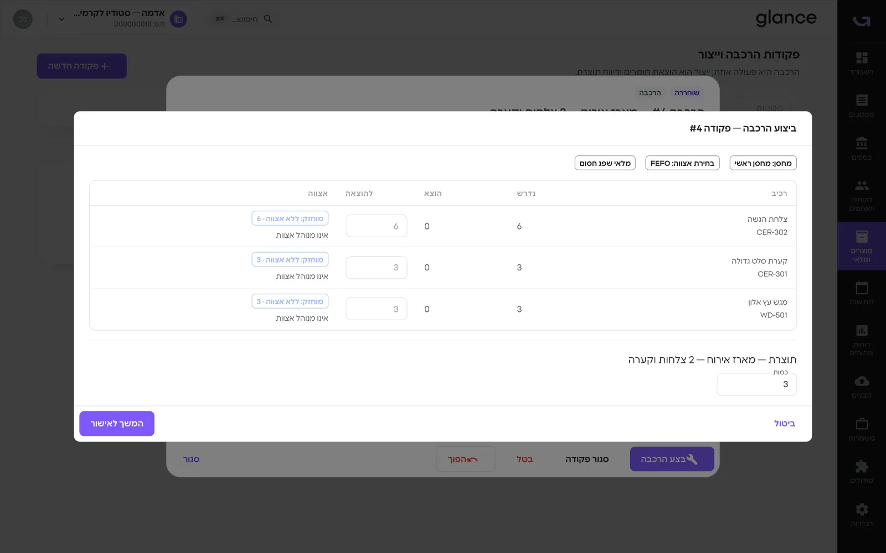Click the להוצאה column header
Image resolution: width=886 pixels, height=553 pixels.
point(359,194)
